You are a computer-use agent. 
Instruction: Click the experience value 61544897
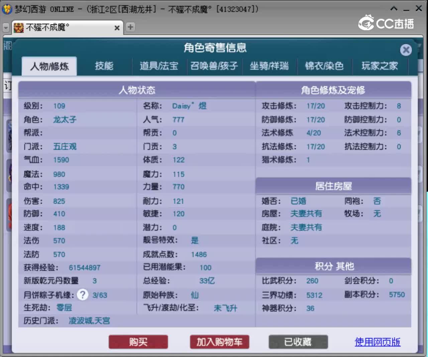pos(85,268)
